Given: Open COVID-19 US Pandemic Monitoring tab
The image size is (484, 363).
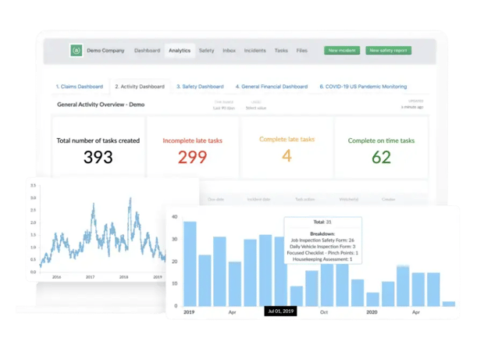Looking at the screenshot, I should tap(362, 87).
